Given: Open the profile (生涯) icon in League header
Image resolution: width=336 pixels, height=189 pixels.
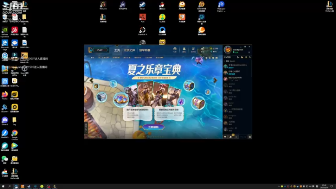Looking at the screenshot, I should click(175, 50).
